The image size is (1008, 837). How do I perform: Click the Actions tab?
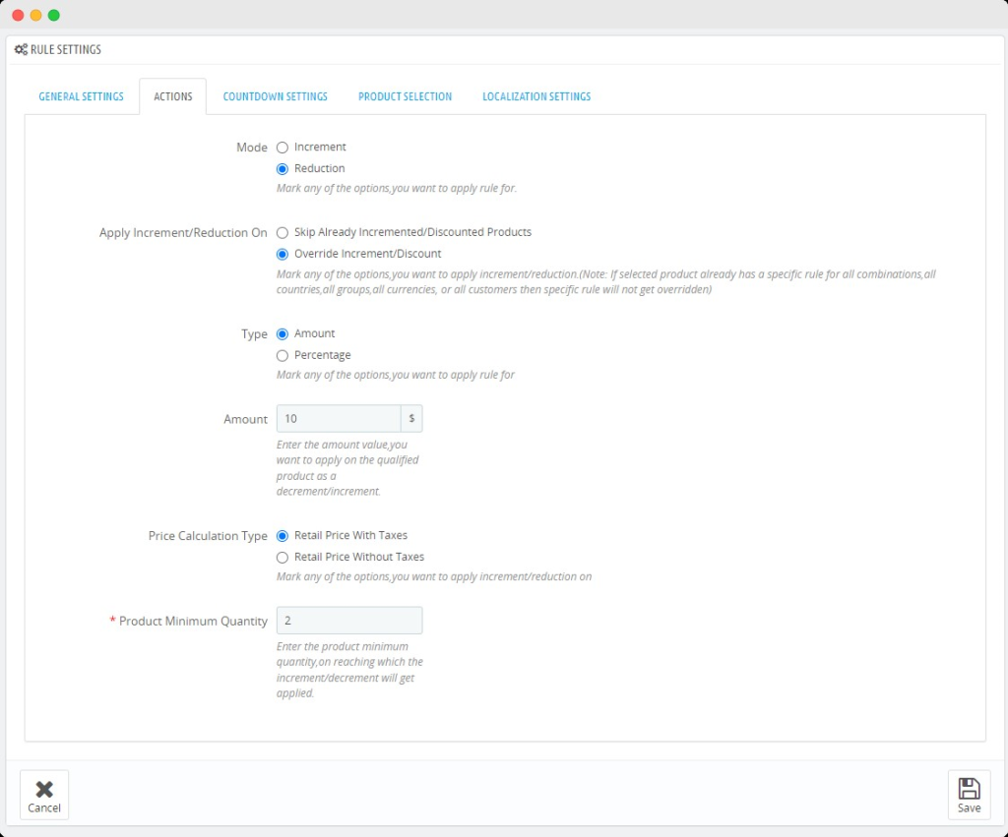172,96
